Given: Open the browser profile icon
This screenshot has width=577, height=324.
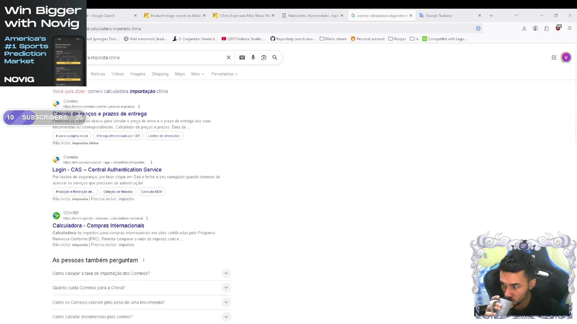Looking at the screenshot, I should pos(536,28).
